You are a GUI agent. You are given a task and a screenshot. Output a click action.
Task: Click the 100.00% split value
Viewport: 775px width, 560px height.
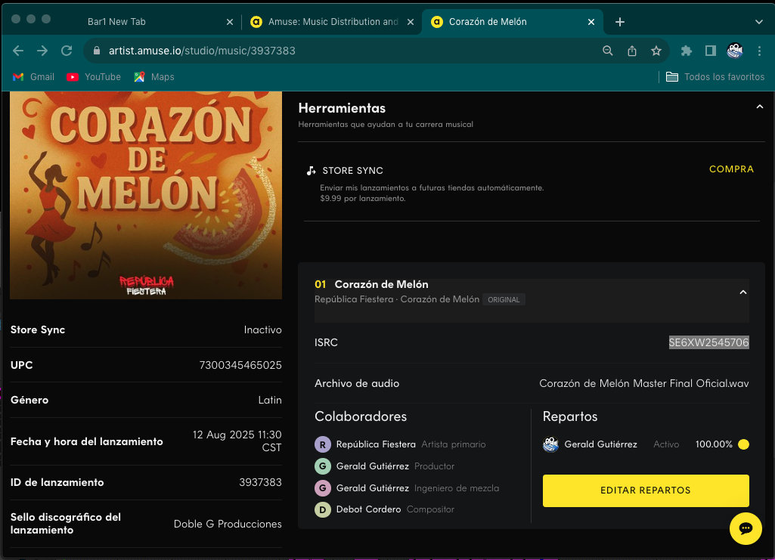pyautogui.click(x=714, y=444)
